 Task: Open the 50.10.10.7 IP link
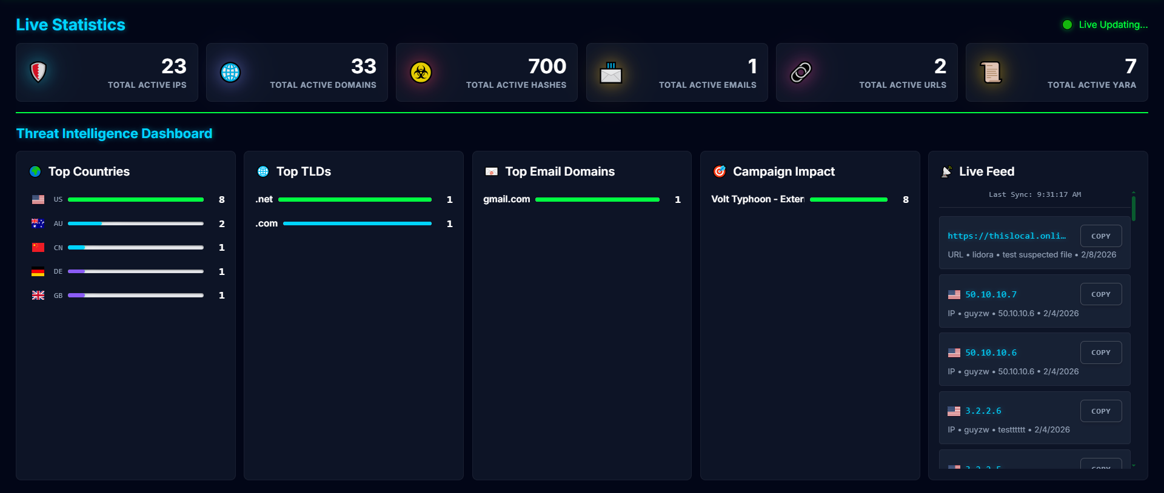pyautogui.click(x=991, y=294)
